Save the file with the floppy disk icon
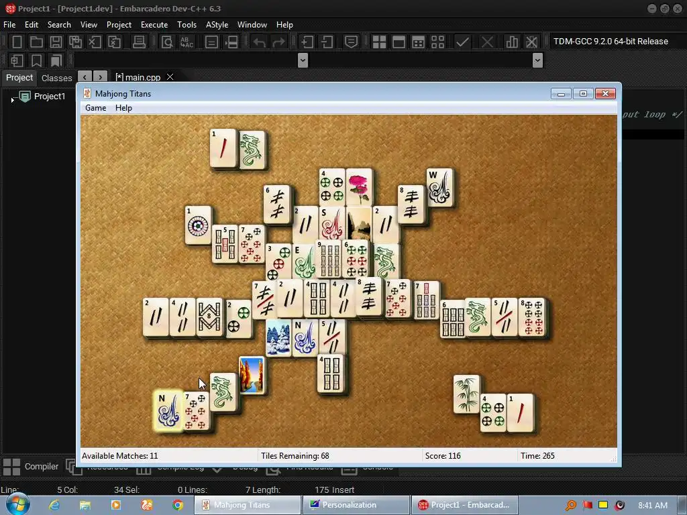Screen dimensions: 687x515 click(x=56, y=42)
